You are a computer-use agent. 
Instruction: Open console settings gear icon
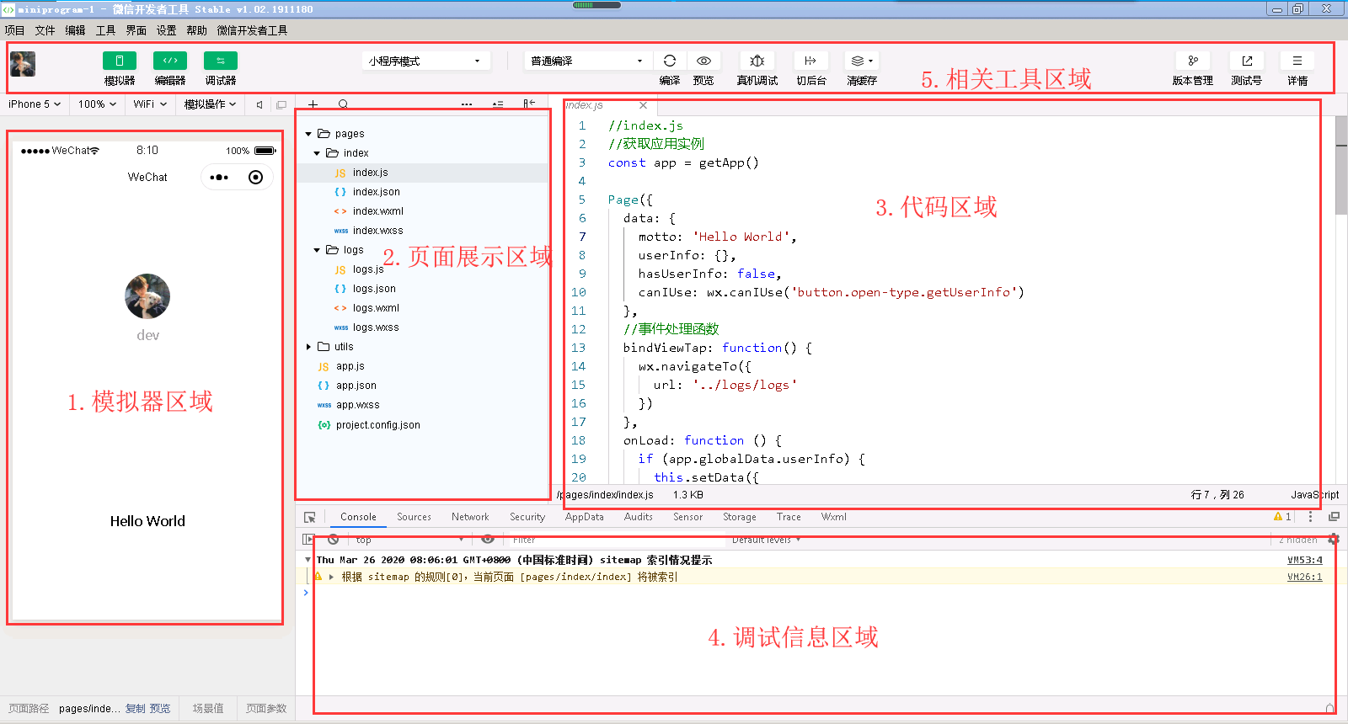pos(1333,540)
